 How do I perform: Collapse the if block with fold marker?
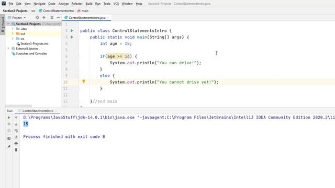coord(79,56)
